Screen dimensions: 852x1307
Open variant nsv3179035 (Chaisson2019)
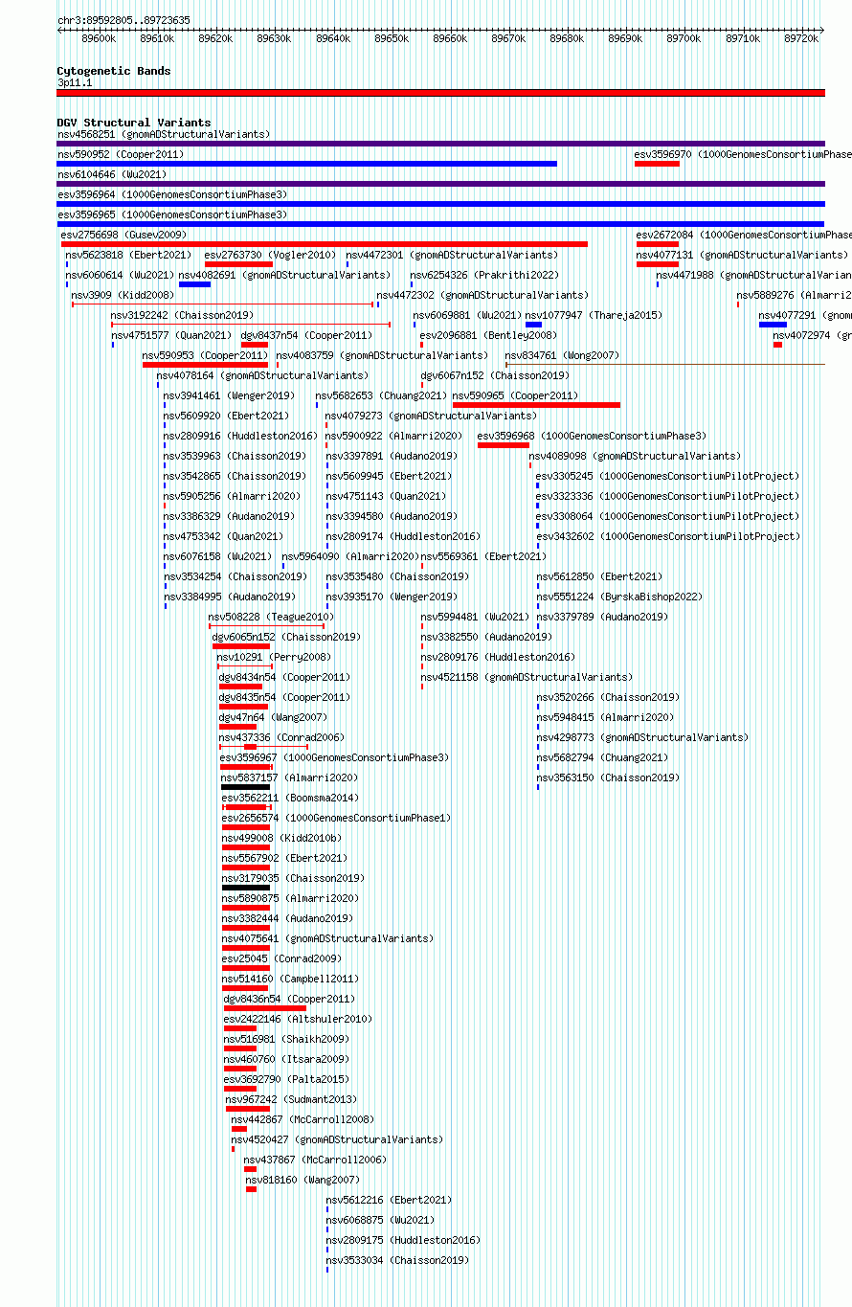293,878
